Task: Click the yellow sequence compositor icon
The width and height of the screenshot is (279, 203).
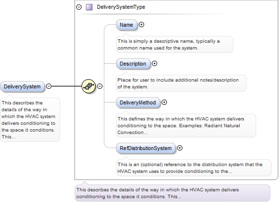Action: [88, 86]
